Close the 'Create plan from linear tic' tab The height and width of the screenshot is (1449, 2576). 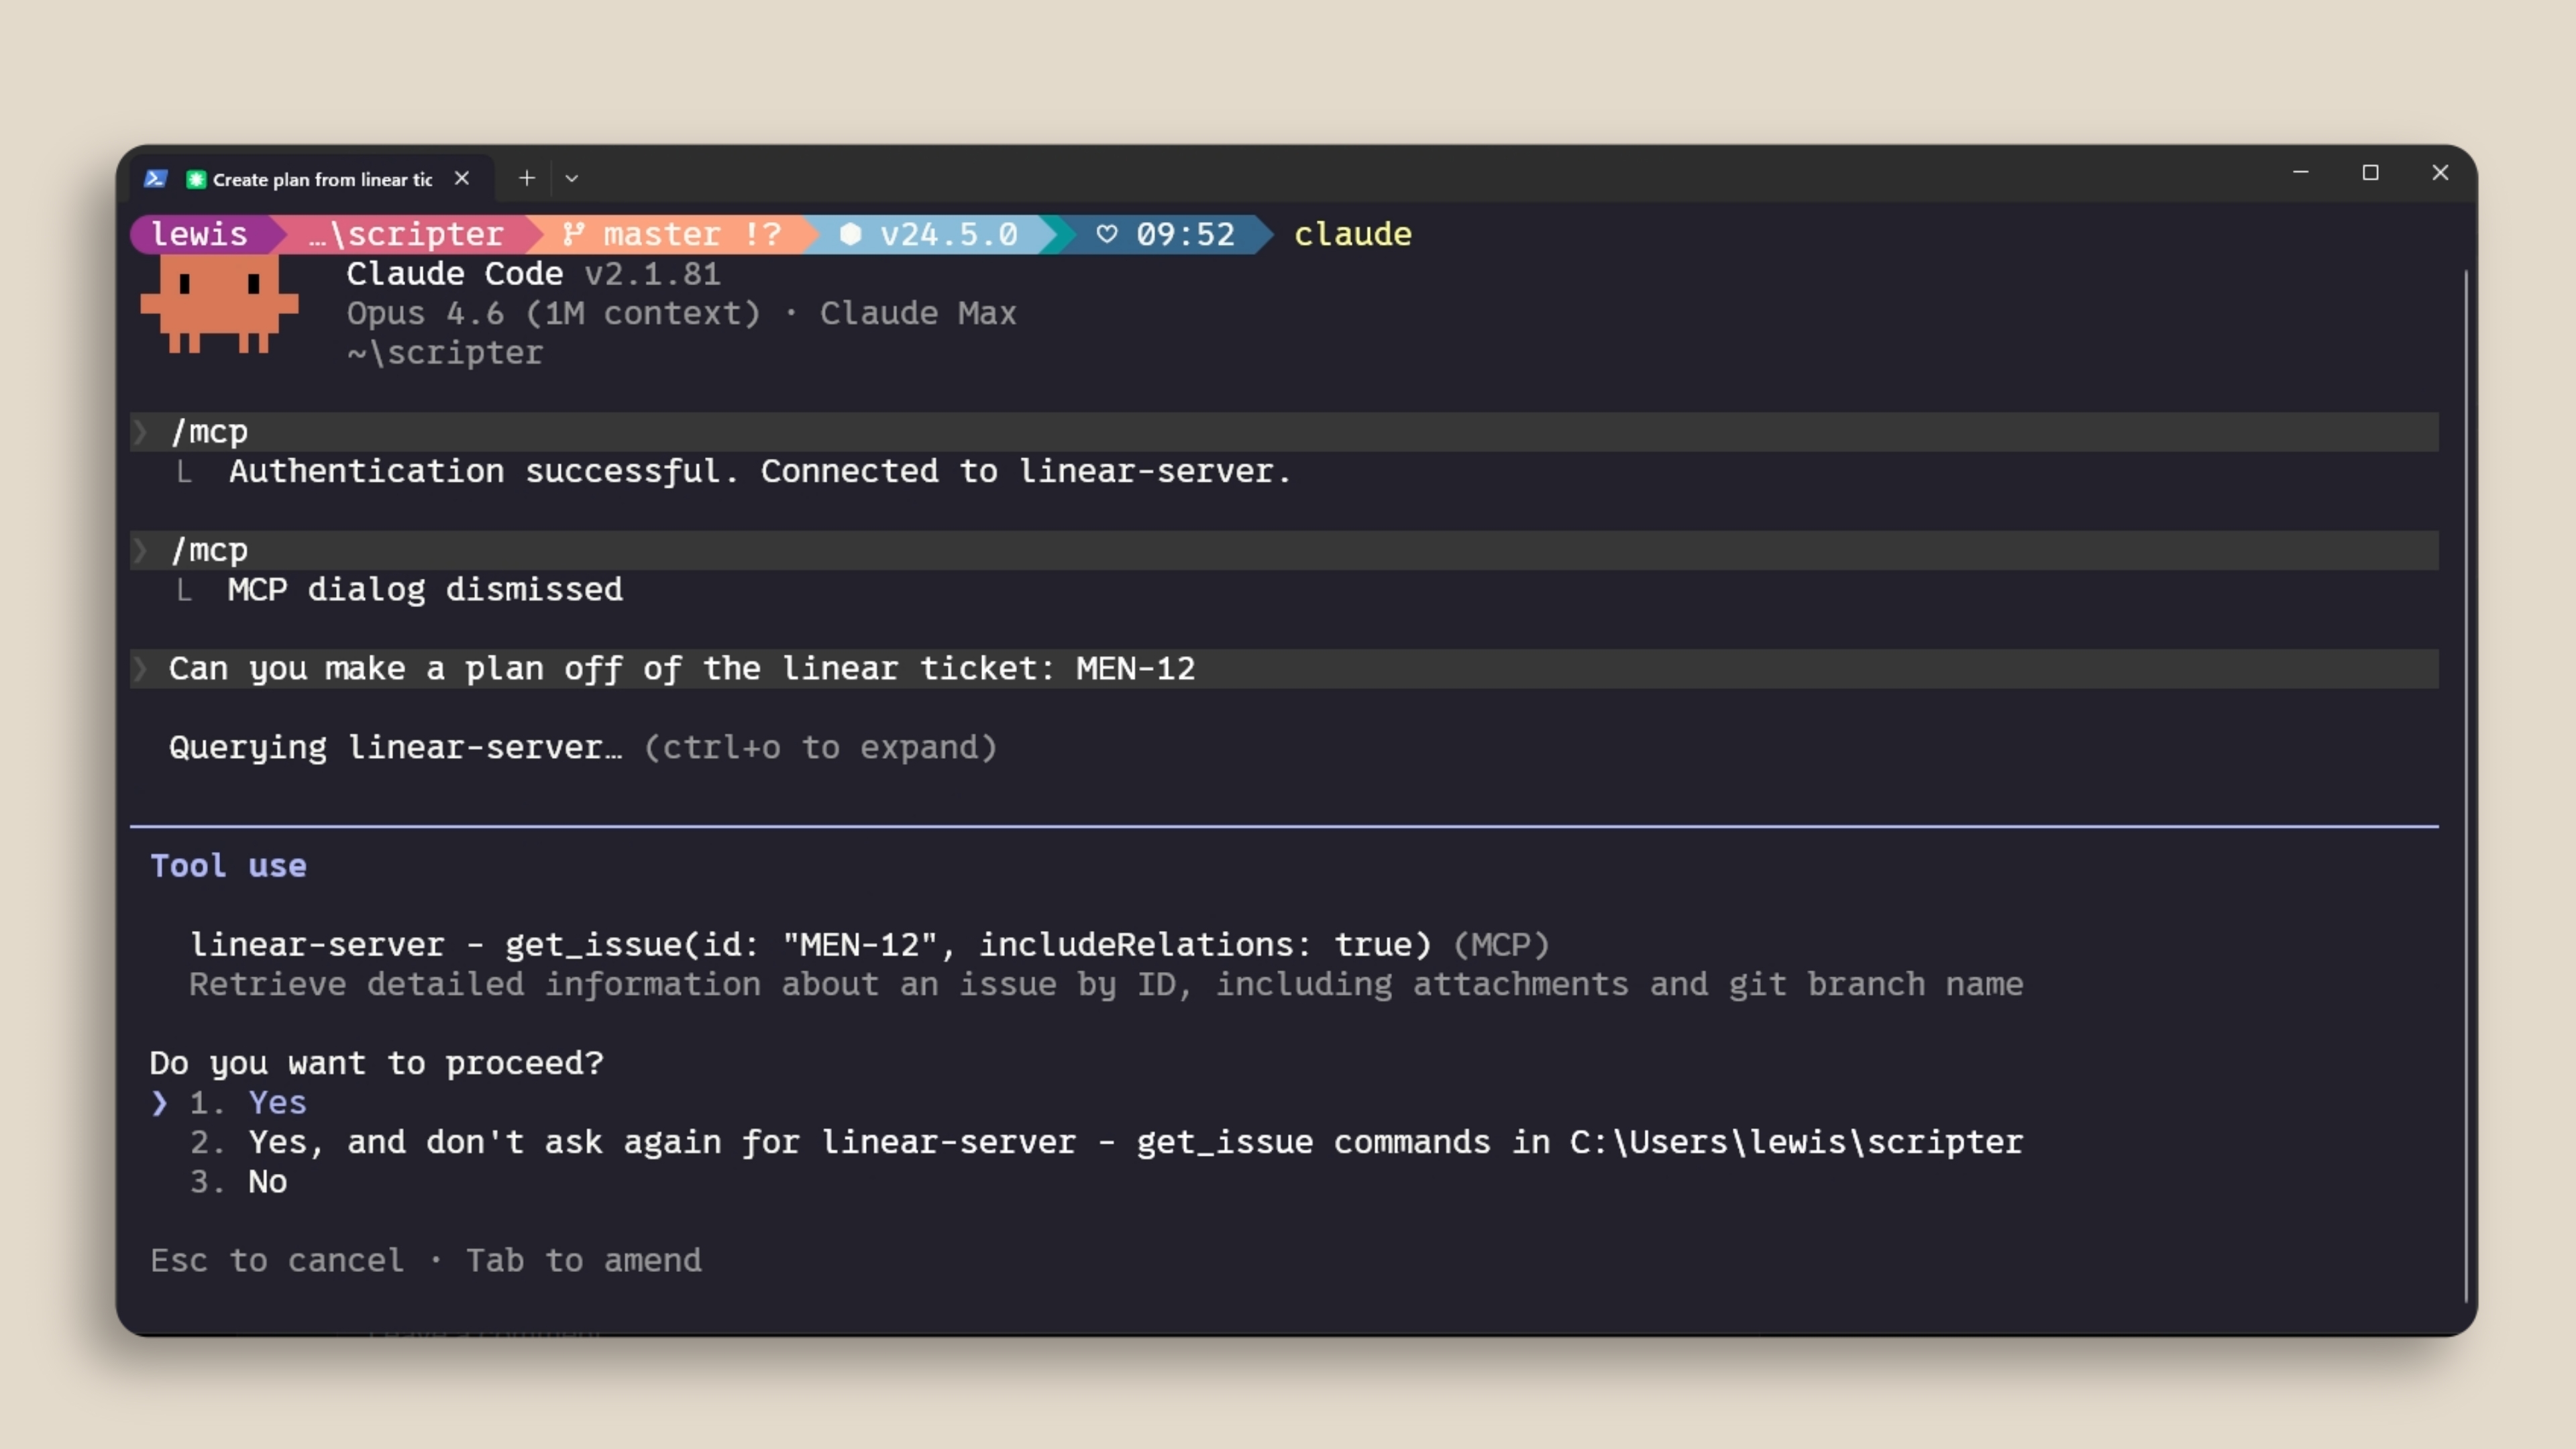[462, 178]
